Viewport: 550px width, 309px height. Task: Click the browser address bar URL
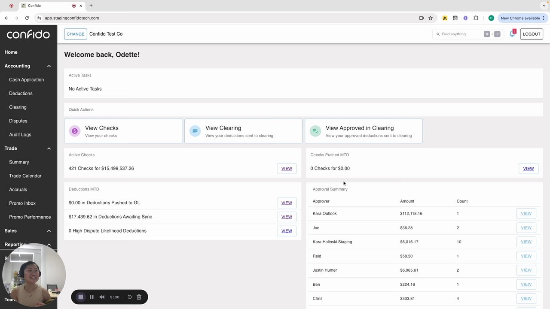(72, 18)
